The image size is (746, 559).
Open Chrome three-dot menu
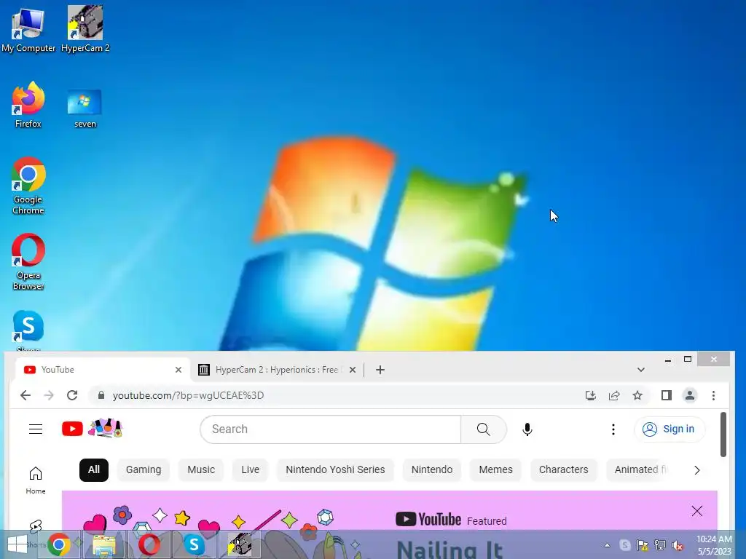point(713,395)
